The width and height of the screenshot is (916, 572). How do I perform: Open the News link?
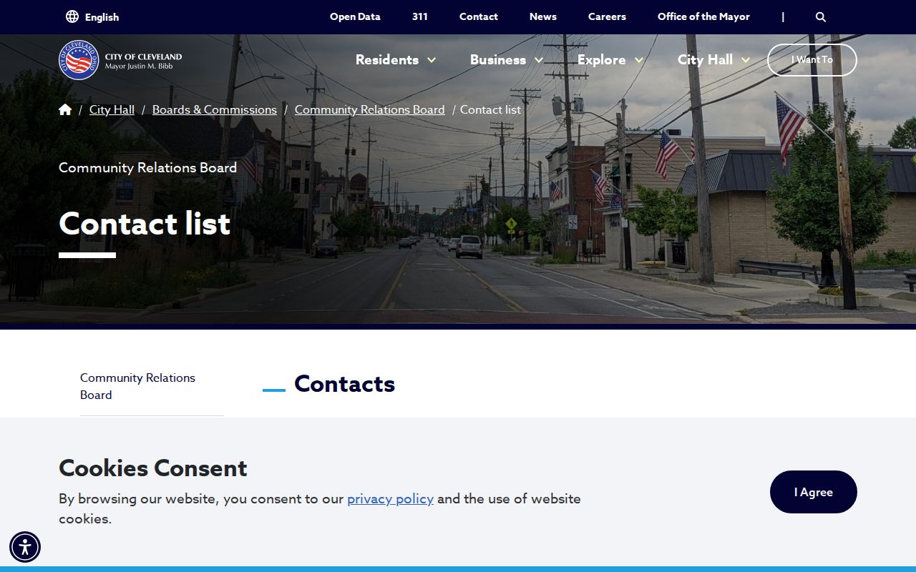point(543,16)
